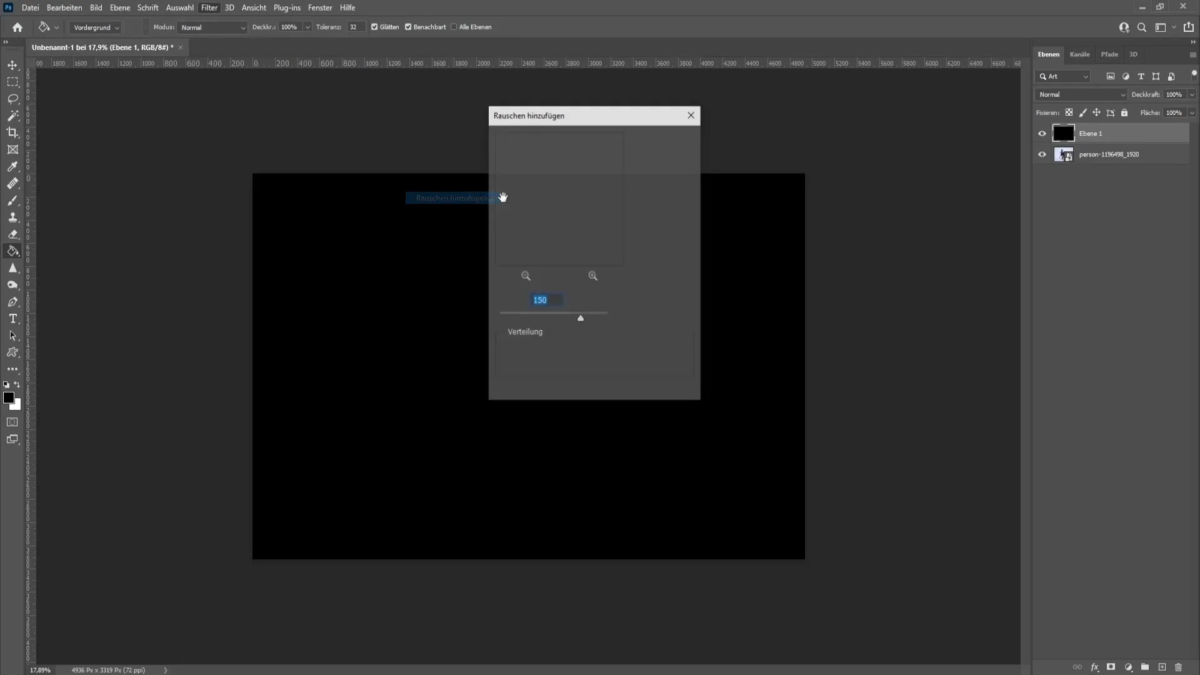
Task: Toggle lock transparent pixels
Action: 1069,112
